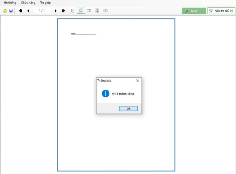Select continuous facing pages view icon
Screen dimensions: 236x174
click(97, 11)
